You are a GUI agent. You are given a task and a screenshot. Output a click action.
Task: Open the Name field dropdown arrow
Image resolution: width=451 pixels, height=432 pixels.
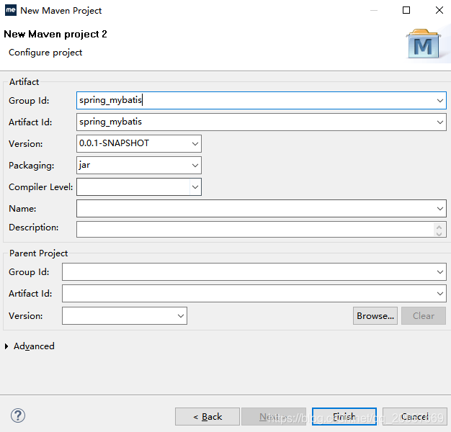[x=439, y=209]
